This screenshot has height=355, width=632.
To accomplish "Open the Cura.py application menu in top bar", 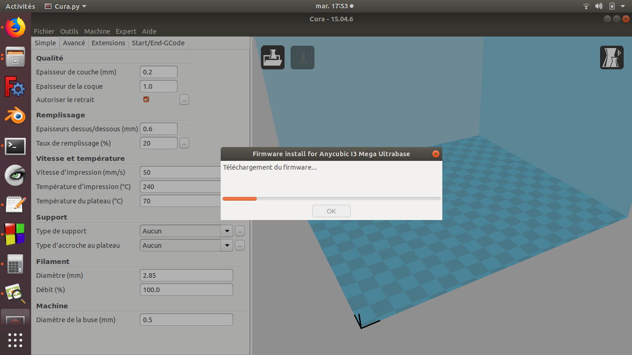I will click(66, 6).
